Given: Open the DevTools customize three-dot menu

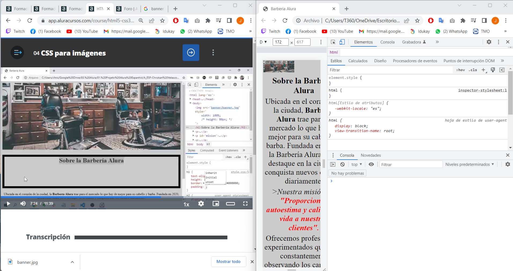Looking at the screenshot, I should click(x=499, y=42).
